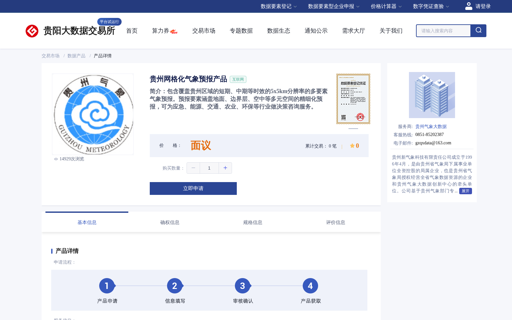Click the email gzqxdata@163.com

coord(433,143)
